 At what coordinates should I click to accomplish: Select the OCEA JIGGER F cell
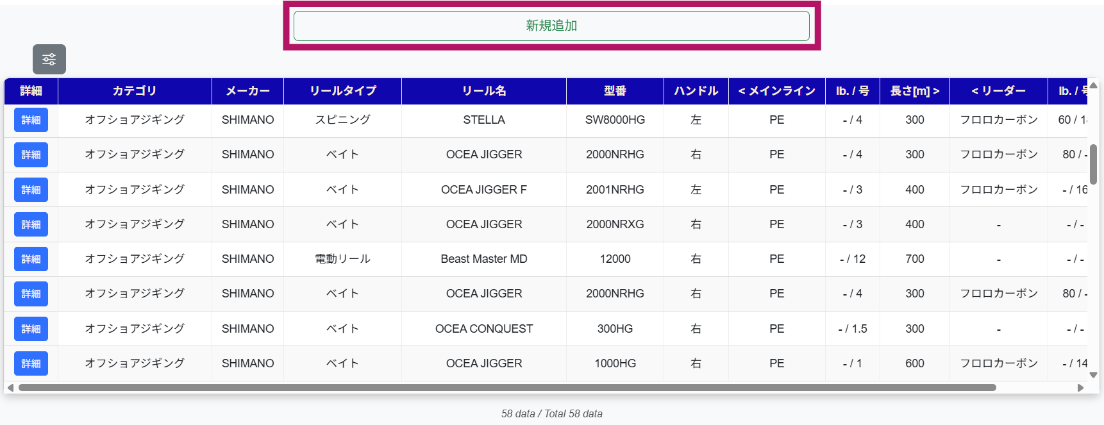[x=484, y=190]
